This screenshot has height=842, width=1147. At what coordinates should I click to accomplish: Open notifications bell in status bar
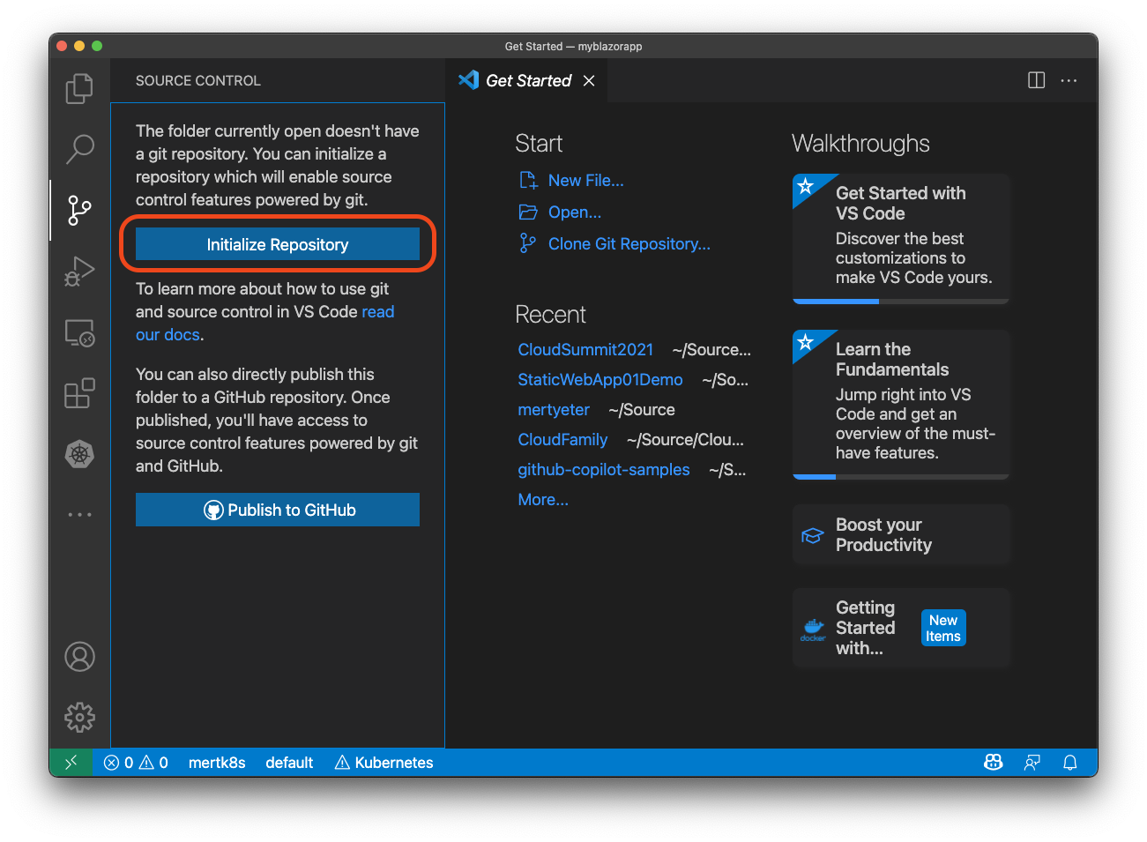coord(1069,763)
